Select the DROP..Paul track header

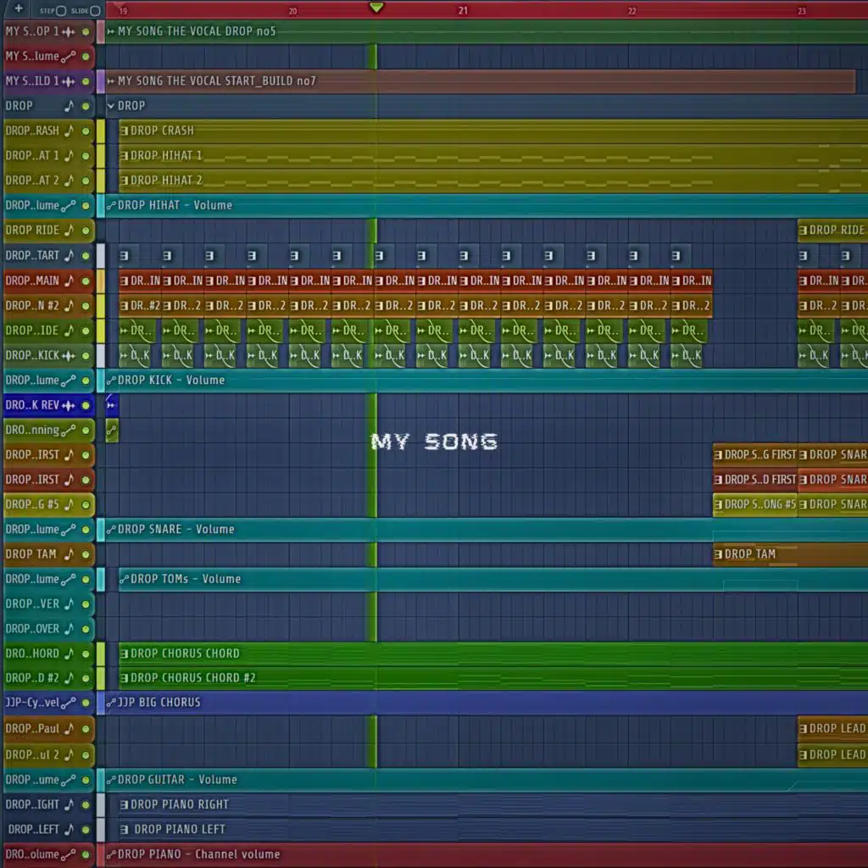pyautogui.click(x=34, y=729)
